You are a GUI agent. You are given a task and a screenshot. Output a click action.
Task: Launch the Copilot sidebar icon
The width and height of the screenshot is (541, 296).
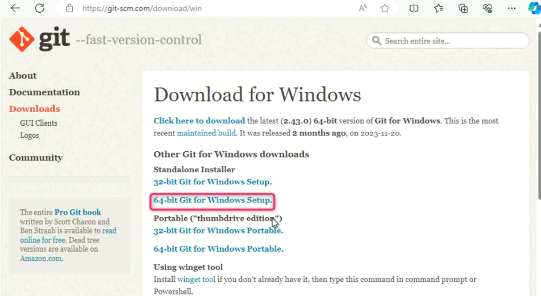(x=534, y=8)
